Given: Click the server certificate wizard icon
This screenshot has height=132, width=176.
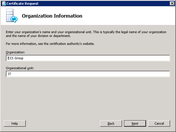Looking at the screenshot, I should tap(11, 16).
